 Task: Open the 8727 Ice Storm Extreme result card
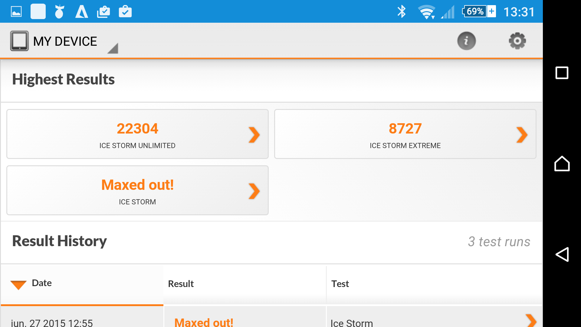click(405, 134)
